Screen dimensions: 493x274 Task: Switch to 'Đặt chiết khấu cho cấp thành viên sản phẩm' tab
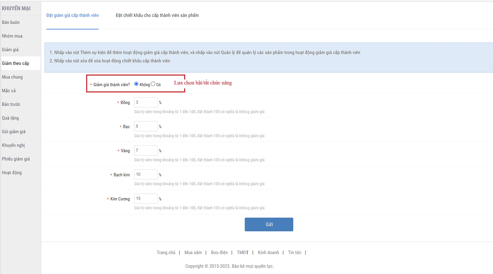(x=157, y=16)
